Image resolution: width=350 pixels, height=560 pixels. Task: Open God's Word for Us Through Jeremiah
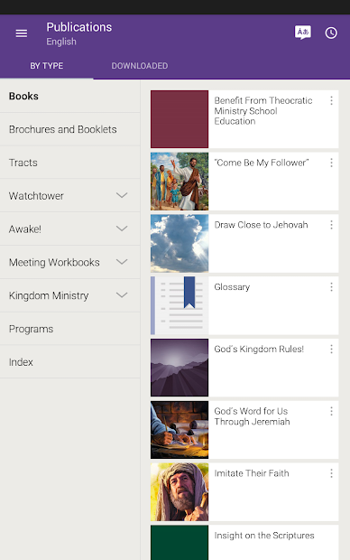244,430
